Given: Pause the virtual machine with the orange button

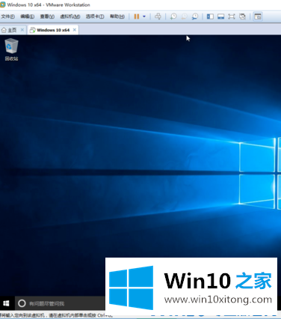Looking at the screenshot, I should click(137, 16).
